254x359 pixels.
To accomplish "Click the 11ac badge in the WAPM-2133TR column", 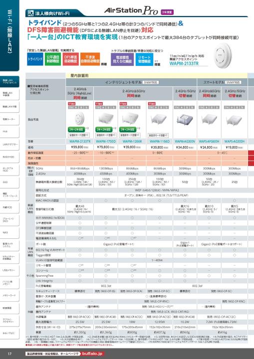I will [x=71, y=104].
